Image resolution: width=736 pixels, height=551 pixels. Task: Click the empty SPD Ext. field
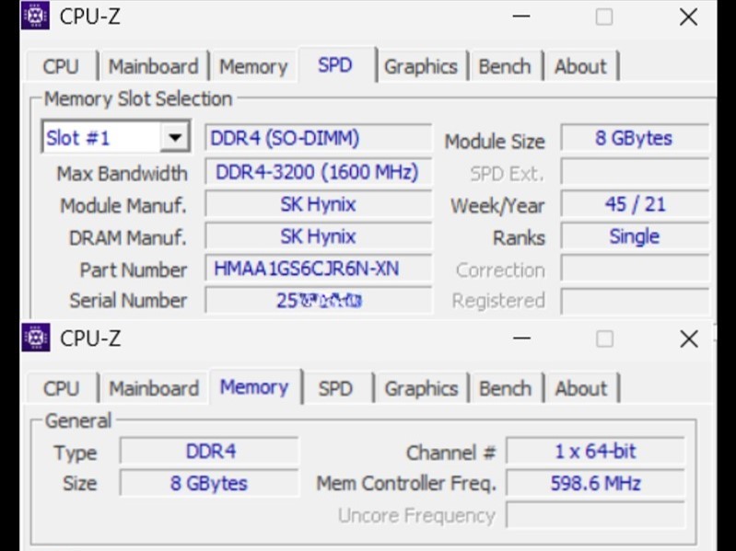point(635,172)
